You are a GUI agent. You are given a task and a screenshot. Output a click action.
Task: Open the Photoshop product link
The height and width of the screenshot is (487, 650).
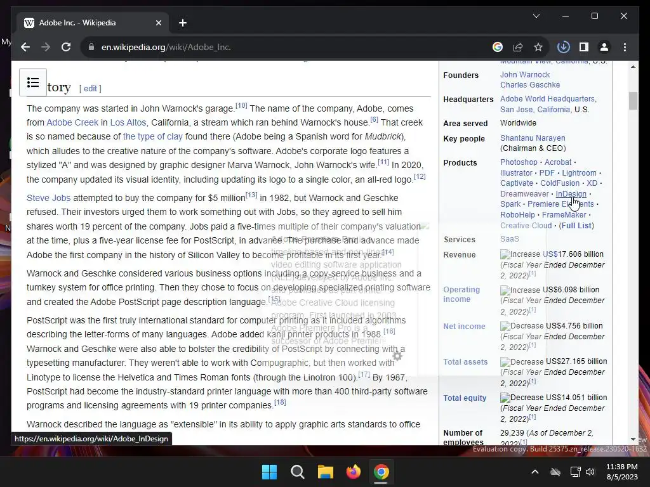[519, 162]
